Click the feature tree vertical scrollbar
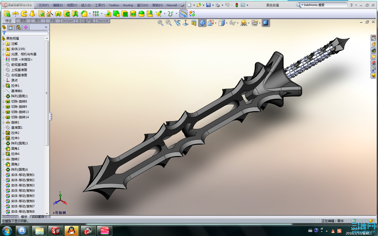 tap(47, 126)
